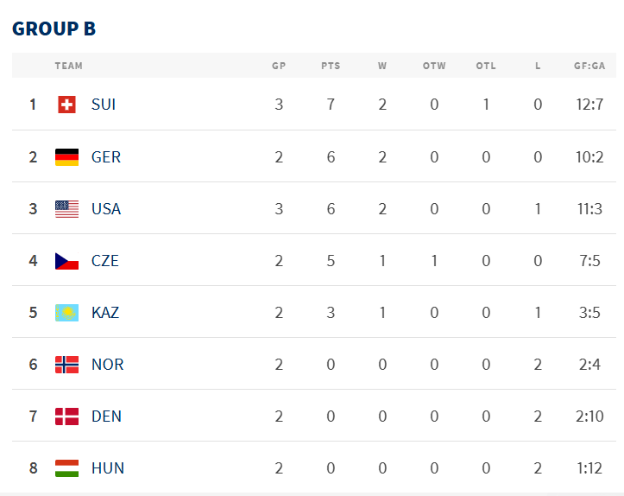Image resolution: width=624 pixels, height=496 pixels.
Task: Click the Czech Republic flag icon
Action: point(66,261)
